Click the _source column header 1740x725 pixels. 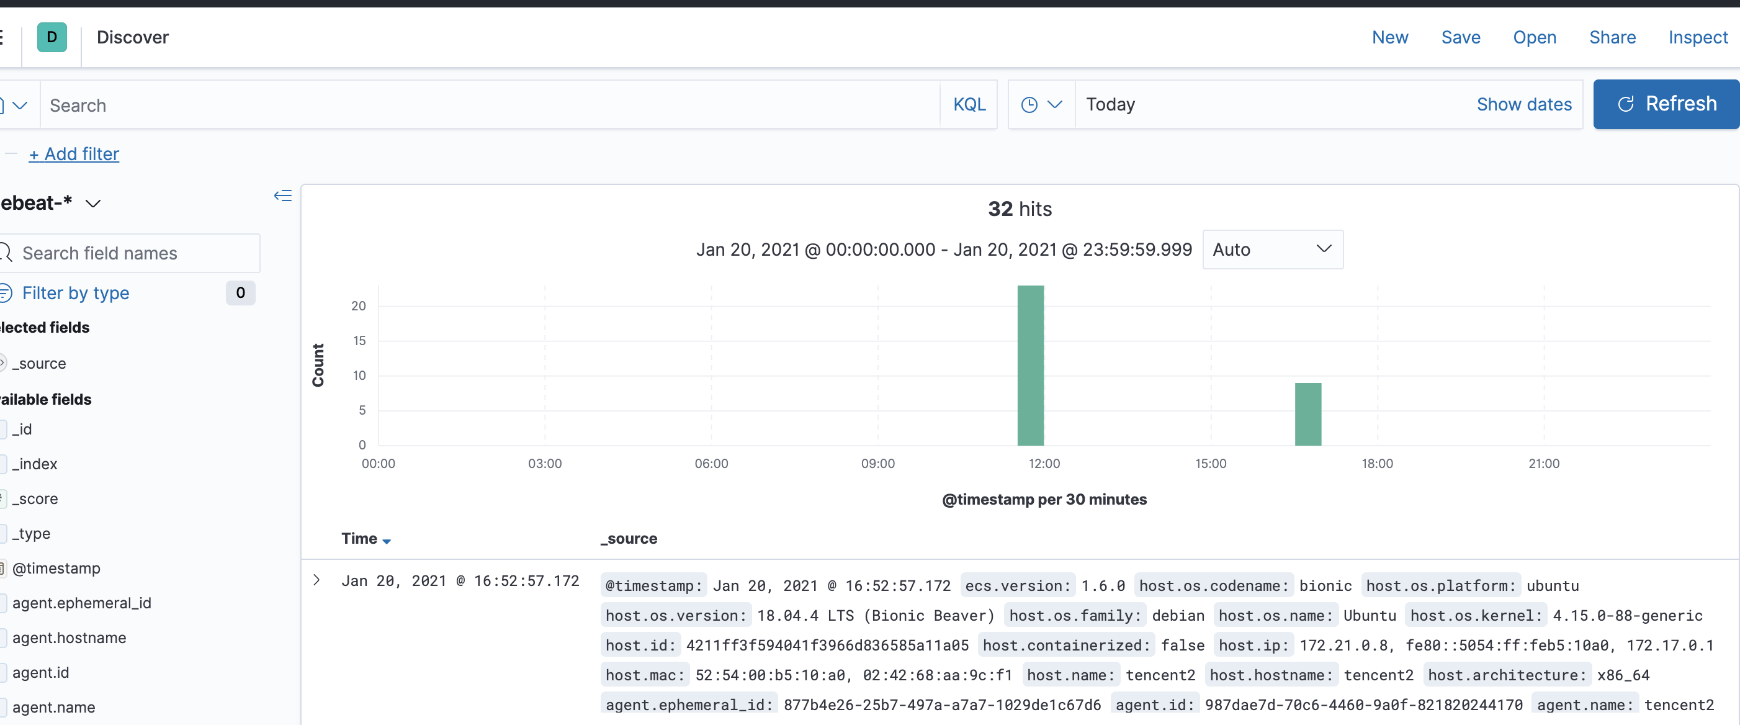click(629, 539)
